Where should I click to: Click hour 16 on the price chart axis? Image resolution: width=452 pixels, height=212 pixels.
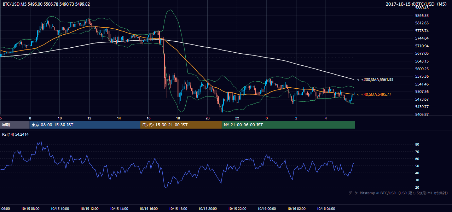(x=148, y=118)
